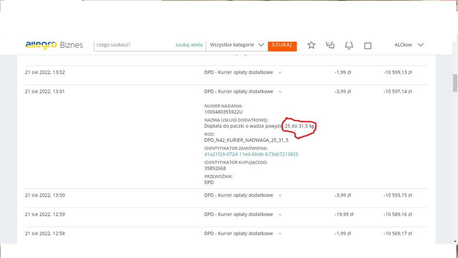Screen dimensions: 458x258
Task: Click the vertical page scrollbar thumb
Action: (x=455, y=83)
